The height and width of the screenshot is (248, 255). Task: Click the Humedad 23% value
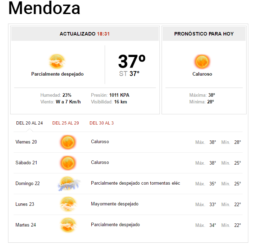pos(67,95)
